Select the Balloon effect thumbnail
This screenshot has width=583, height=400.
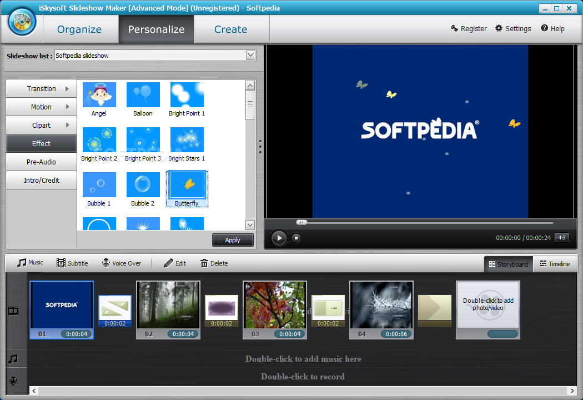[x=143, y=95]
